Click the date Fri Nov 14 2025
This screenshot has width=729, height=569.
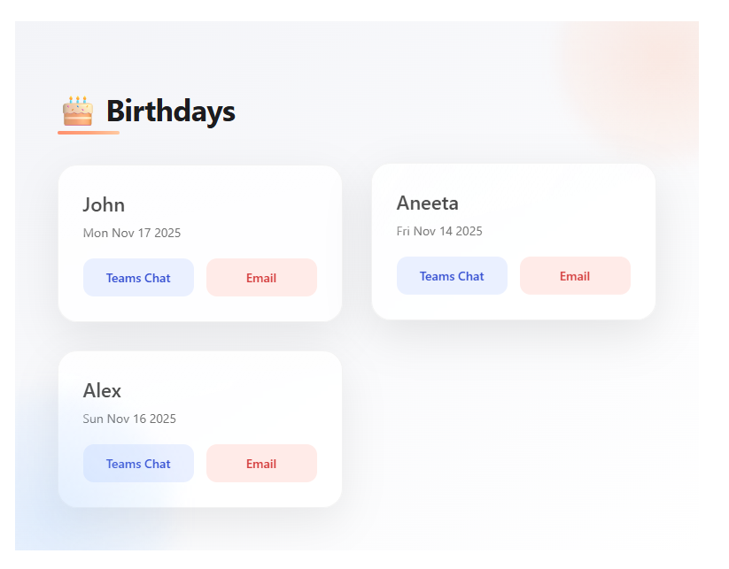(439, 232)
